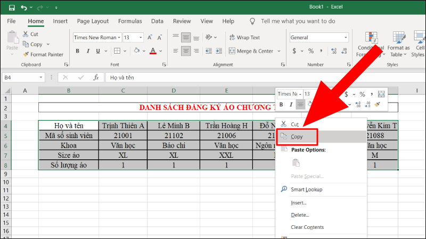Toggle Wrap Text for selected cells
The width and height of the screenshot is (426, 239).
[244, 38]
